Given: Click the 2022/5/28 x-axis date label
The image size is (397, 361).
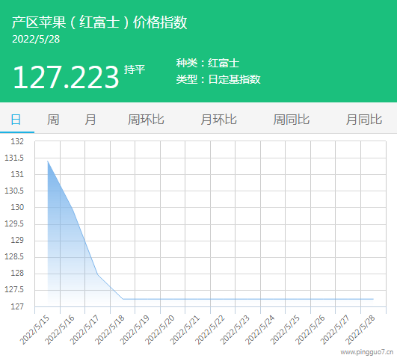Looking at the screenshot, I should click(x=360, y=330).
